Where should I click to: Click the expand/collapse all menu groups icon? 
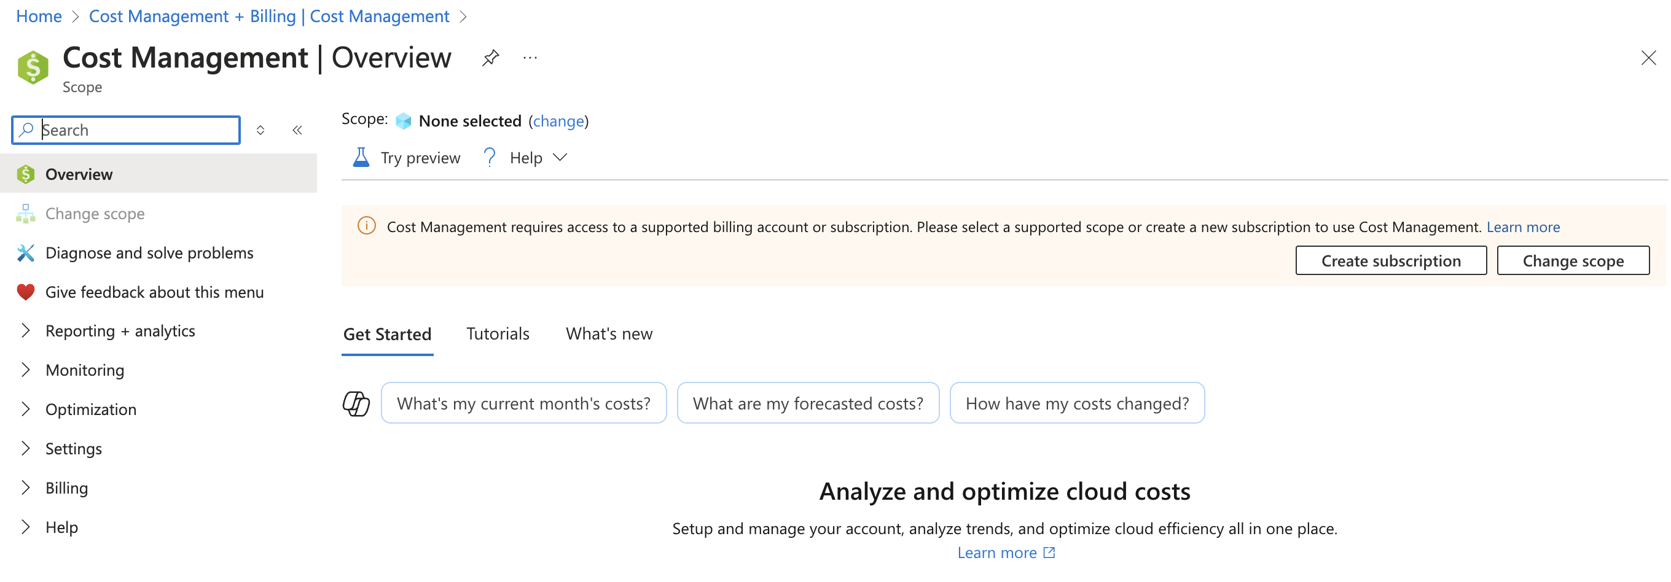point(260,130)
